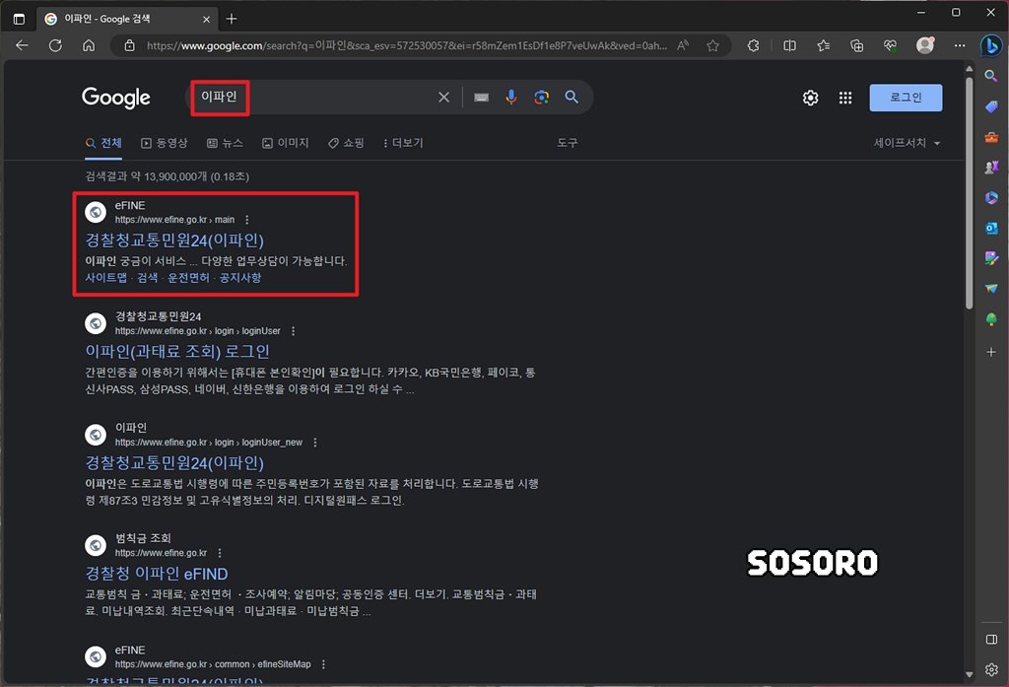Open options menu for eFINE main result
Image resolution: width=1009 pixels, height=687 pixels.
pyautogui.click(x=247, y=220)
